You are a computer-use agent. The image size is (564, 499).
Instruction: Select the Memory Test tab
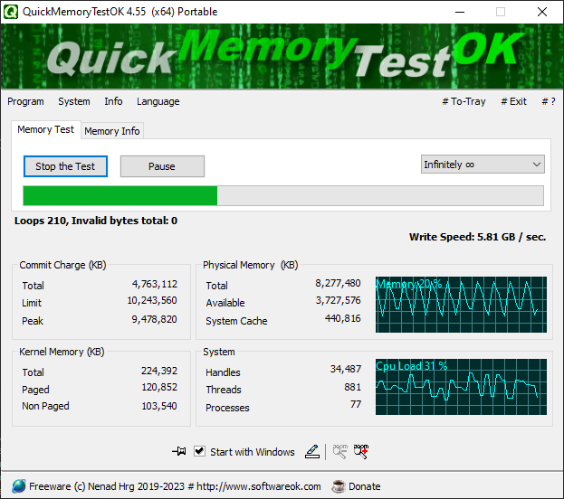tap(45, 129)
